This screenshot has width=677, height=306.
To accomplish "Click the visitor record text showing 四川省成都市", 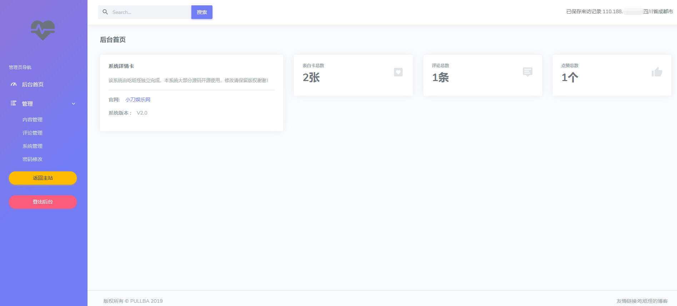I will [x=619, y=12].
